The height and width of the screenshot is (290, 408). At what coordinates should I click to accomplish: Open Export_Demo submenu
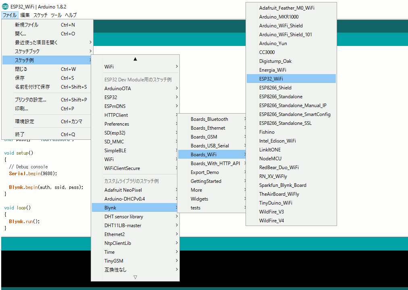pos(212,172)
